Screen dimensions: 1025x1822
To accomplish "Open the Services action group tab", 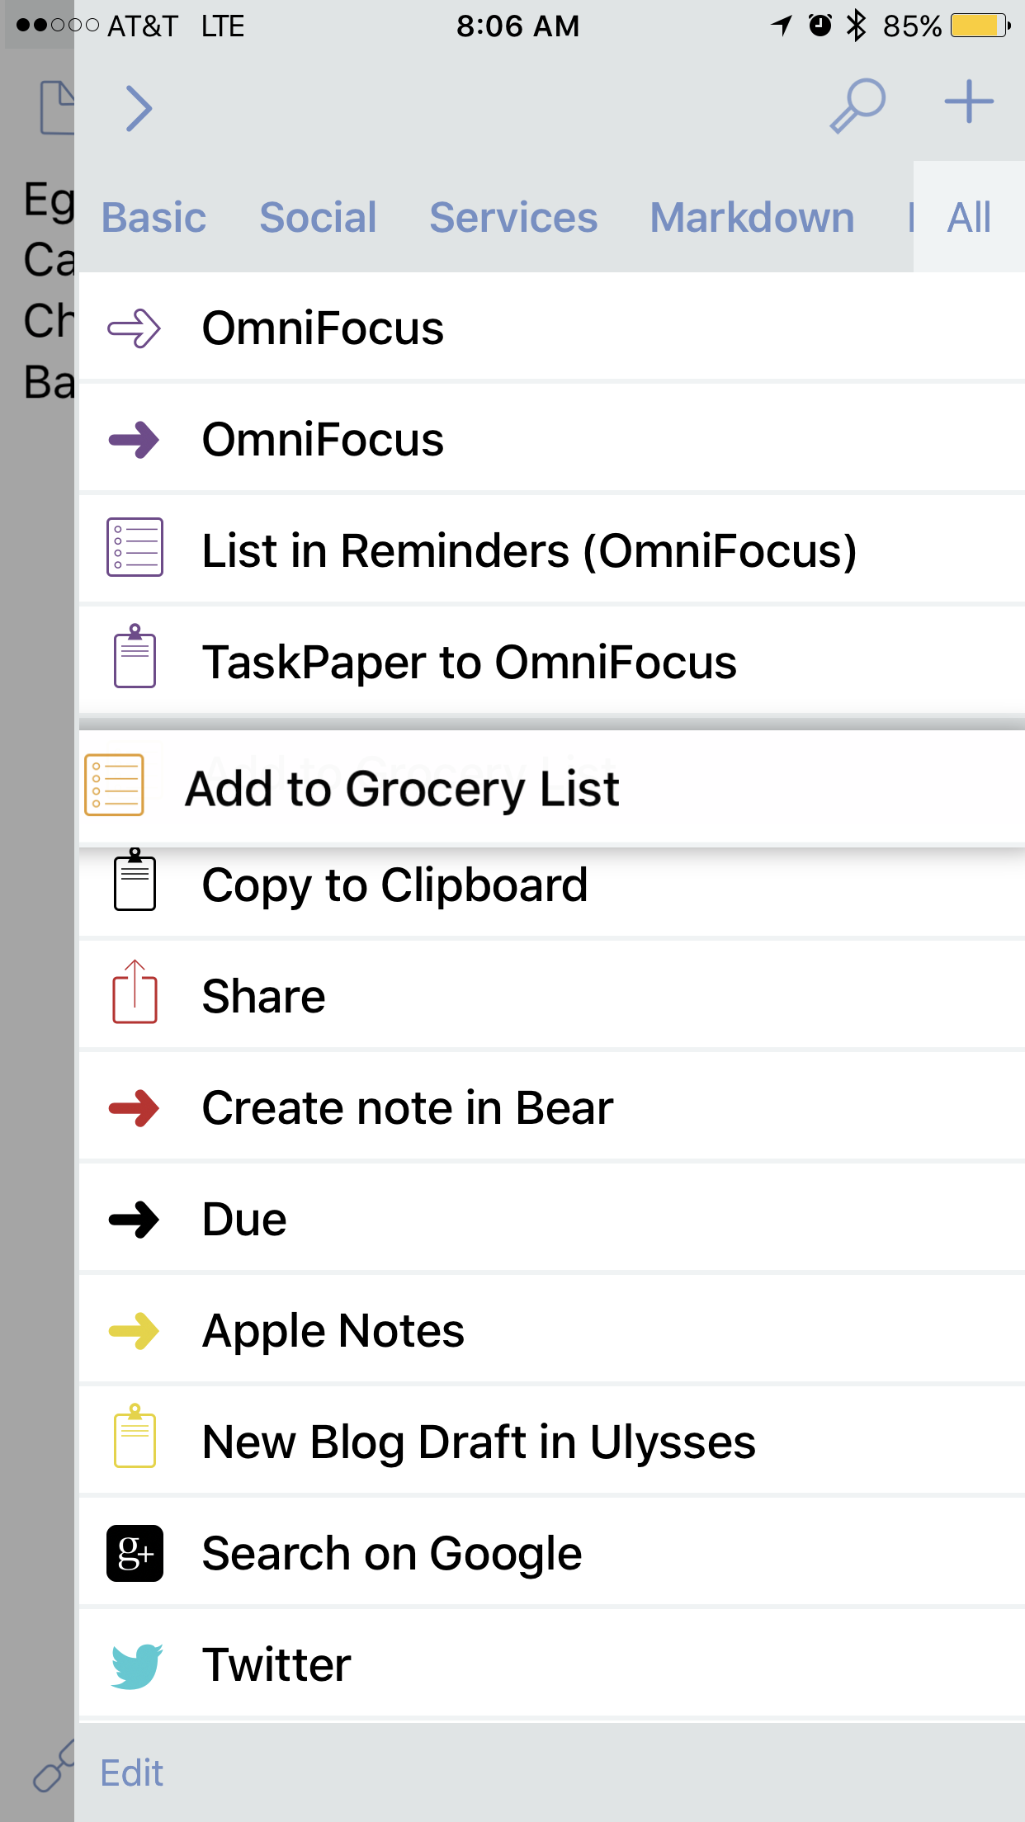I will 513,218.
